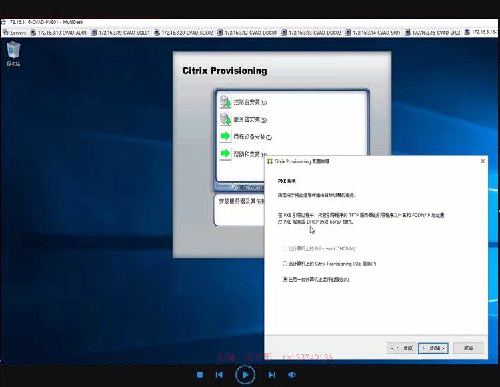Screen dimensions: 500x387
Task: Click the Console Install icon
Action: click(x=225, y=102)
